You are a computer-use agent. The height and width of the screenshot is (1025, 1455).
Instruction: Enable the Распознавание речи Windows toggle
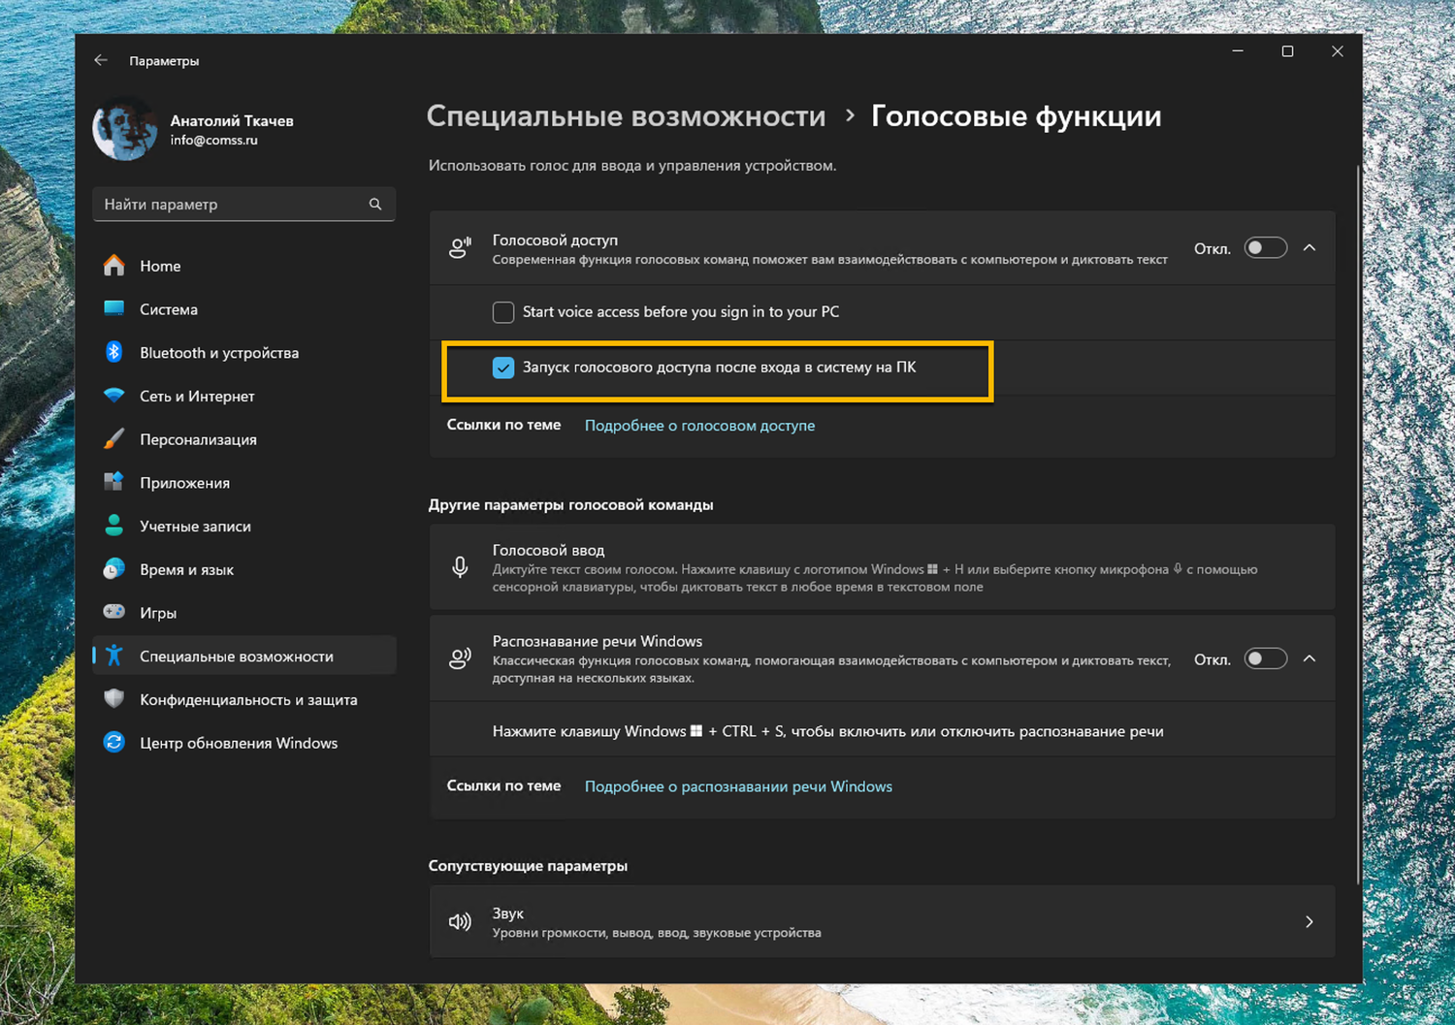[x=1265, y=659]
